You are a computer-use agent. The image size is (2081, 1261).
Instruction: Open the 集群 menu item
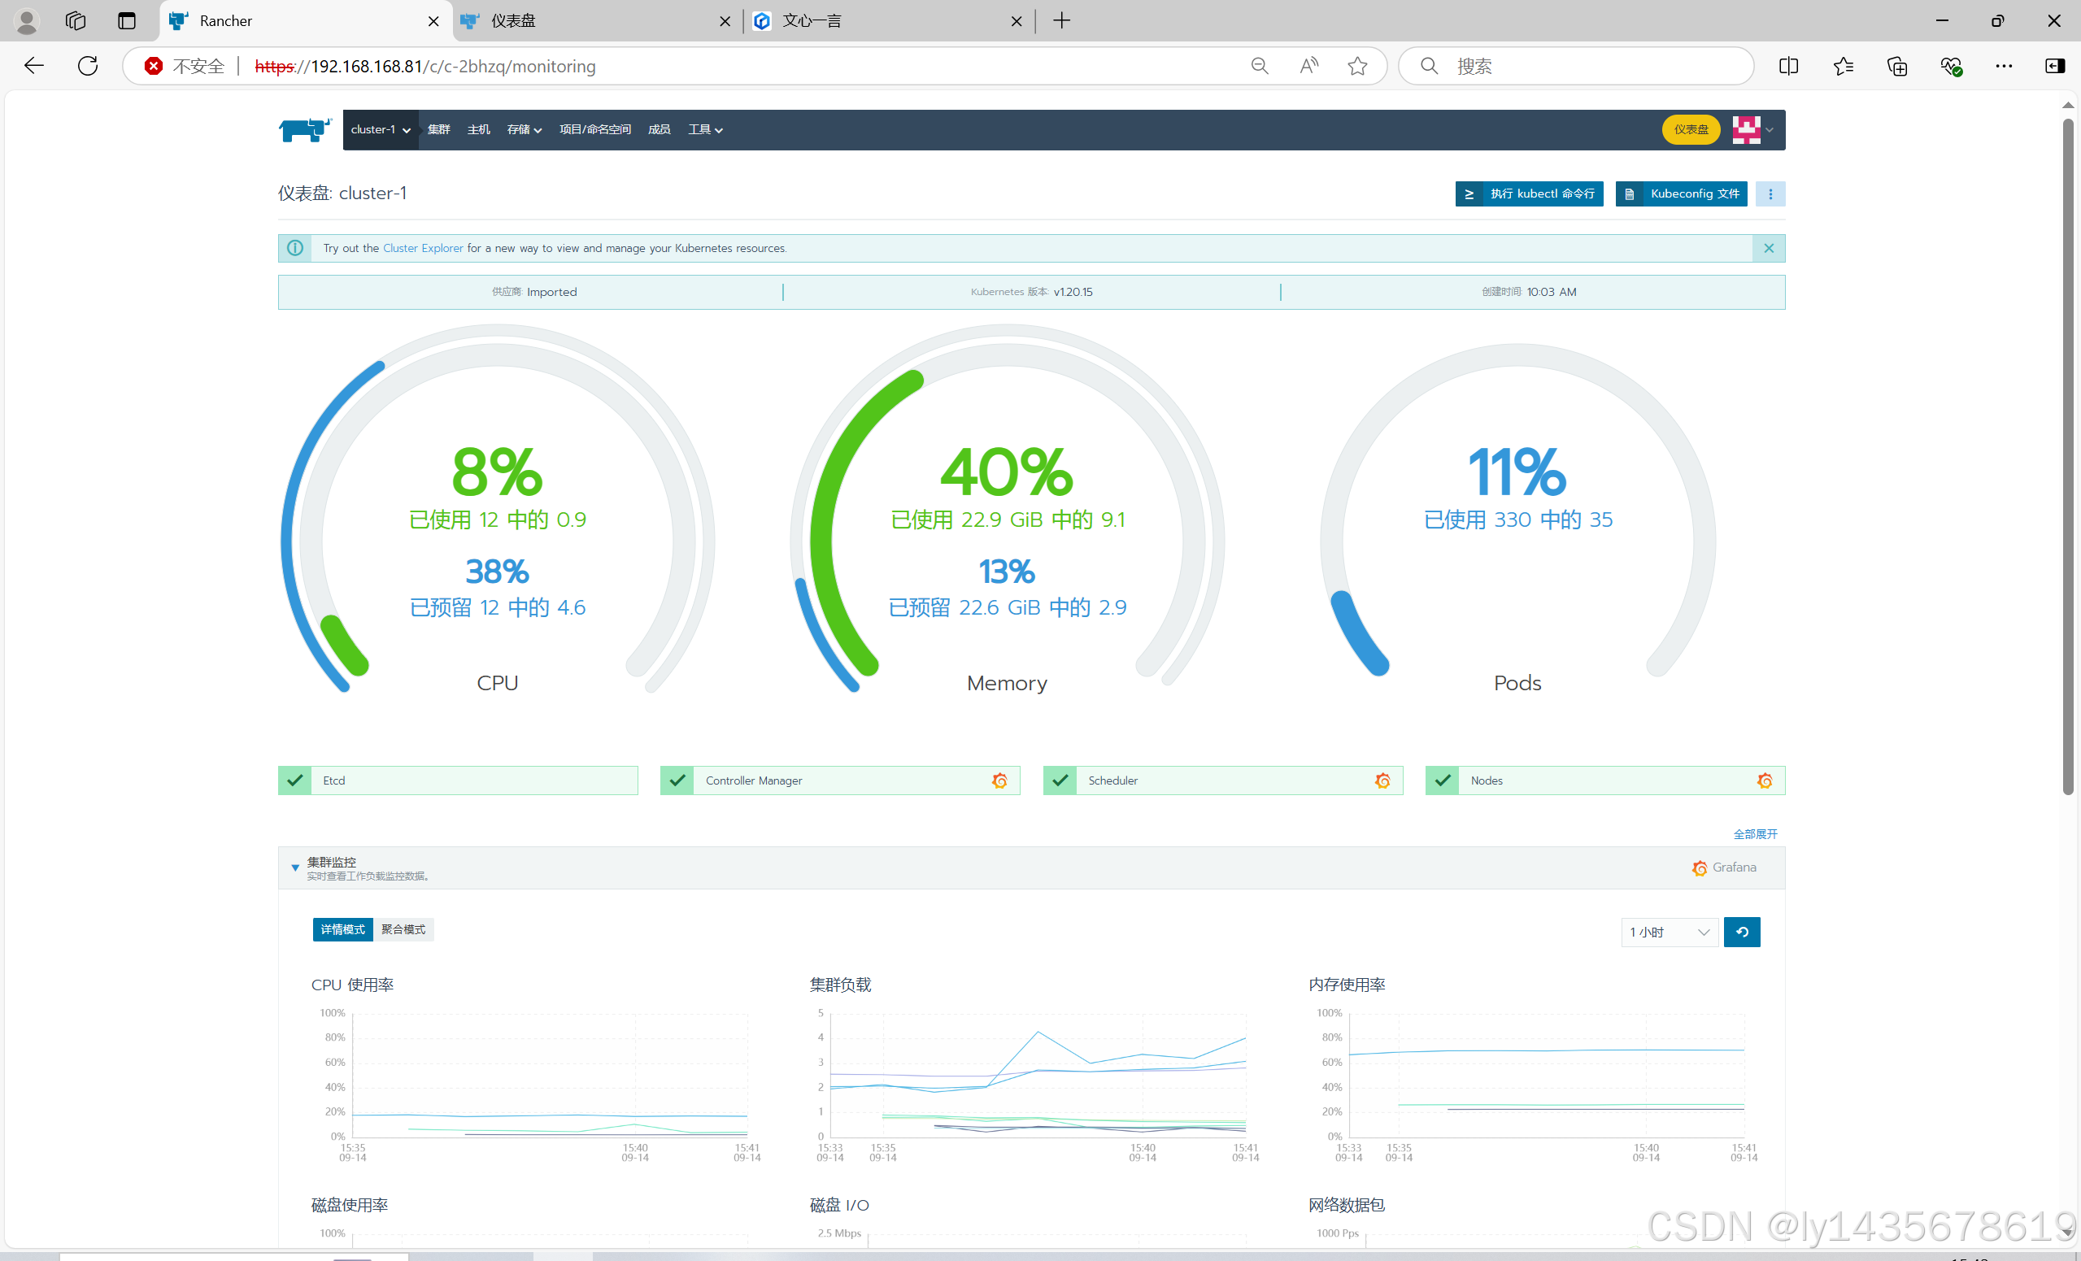point(438,130)
